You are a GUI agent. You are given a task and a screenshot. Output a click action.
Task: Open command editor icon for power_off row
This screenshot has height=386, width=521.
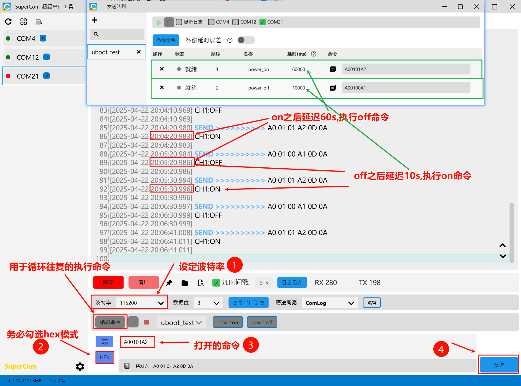pyautogui.click(x=333, y=88)
